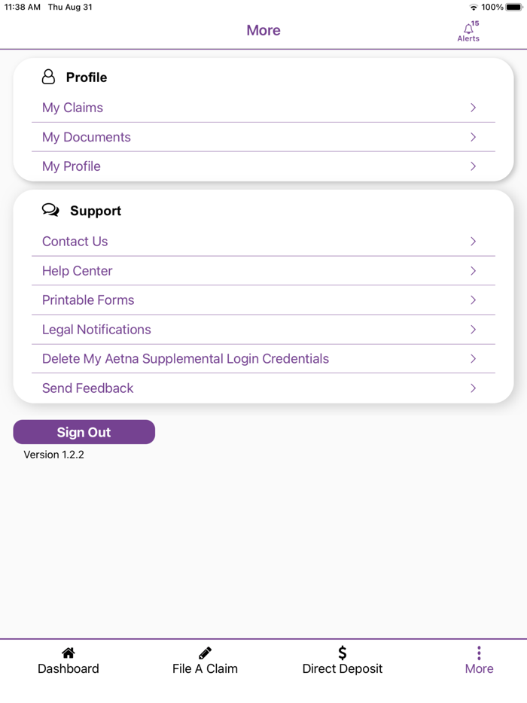The width and height of the screenshot is (527, 703).
Task: Click the File A Claim pencil icon
Action: tap(205, 652)
